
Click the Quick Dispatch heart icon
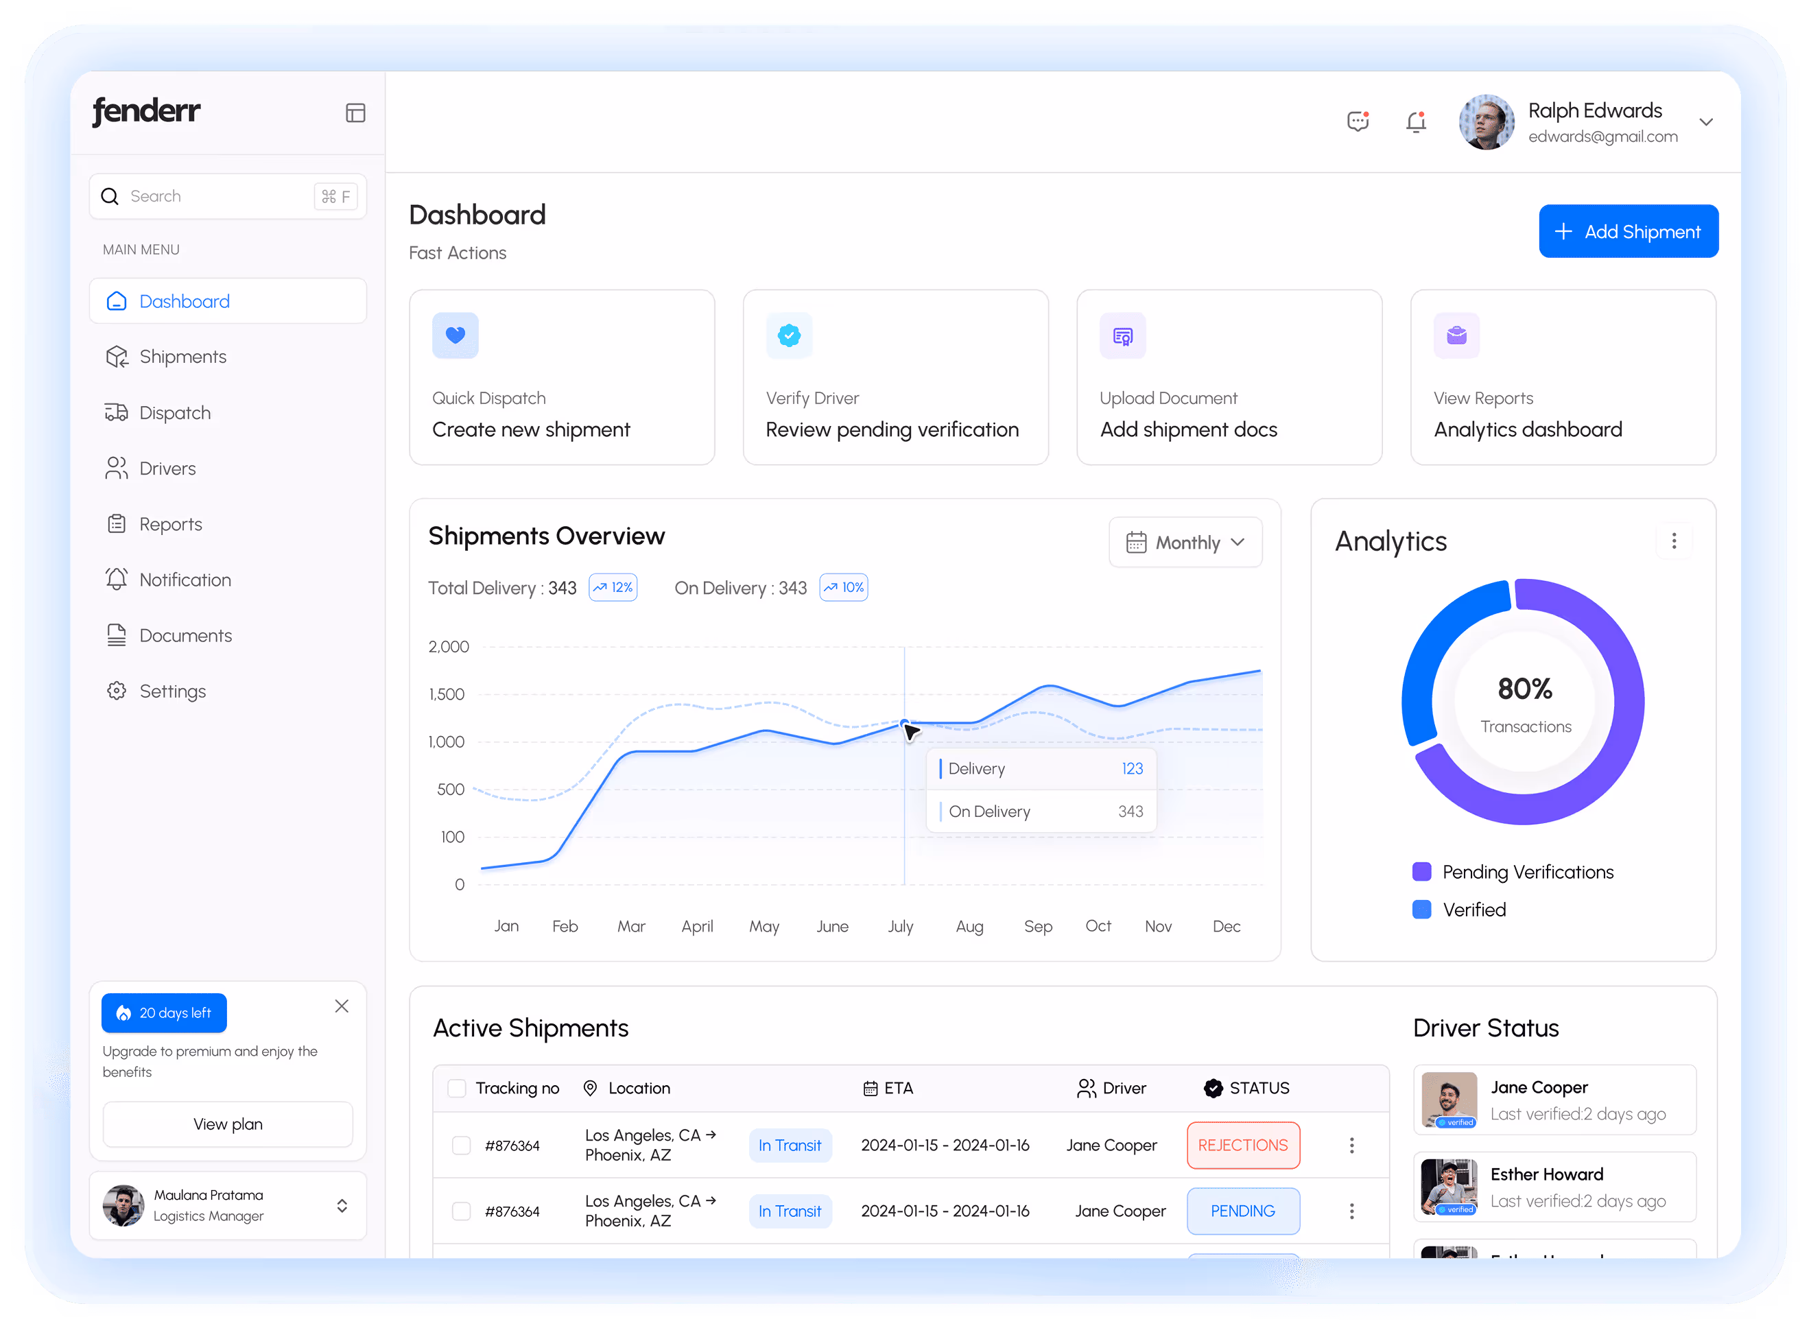[x=455, y=335]
